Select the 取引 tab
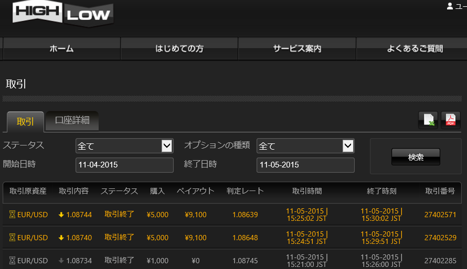 click(25, 121)
